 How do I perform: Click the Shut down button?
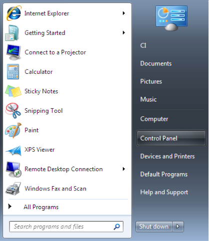click(x=153, y=227)
